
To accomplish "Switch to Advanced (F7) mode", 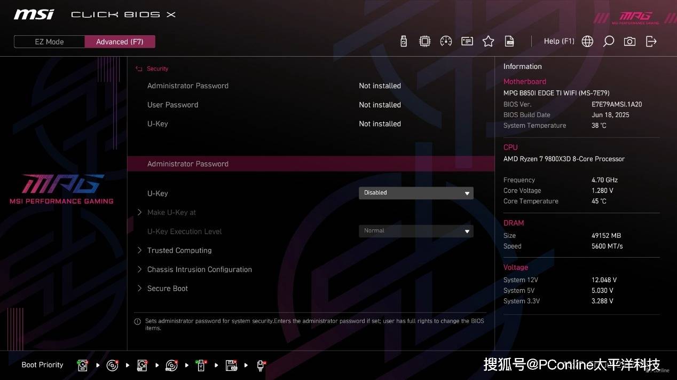I will point(120,42).
